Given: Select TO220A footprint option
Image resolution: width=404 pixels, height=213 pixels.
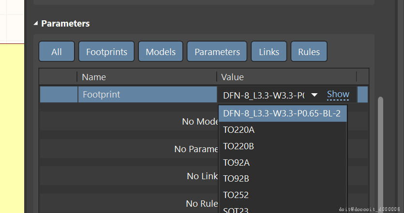Looking at the screenshot, I should click(x=239, y=130).
